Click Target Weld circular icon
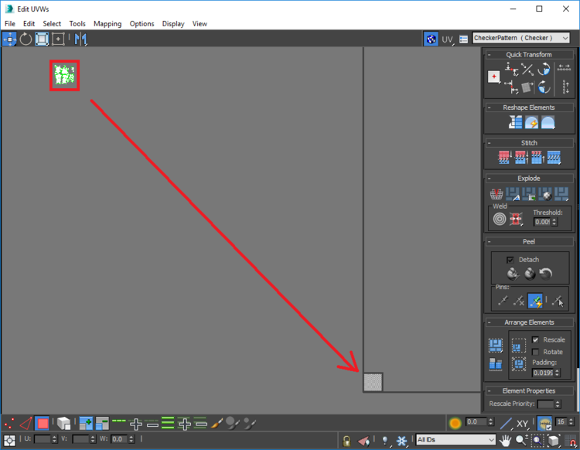The image size is (580, 450). coord(500,220)
